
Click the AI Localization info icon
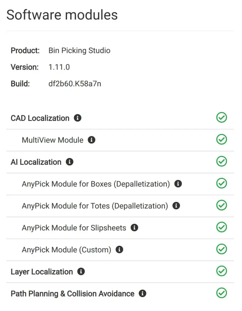coord(70,162)
